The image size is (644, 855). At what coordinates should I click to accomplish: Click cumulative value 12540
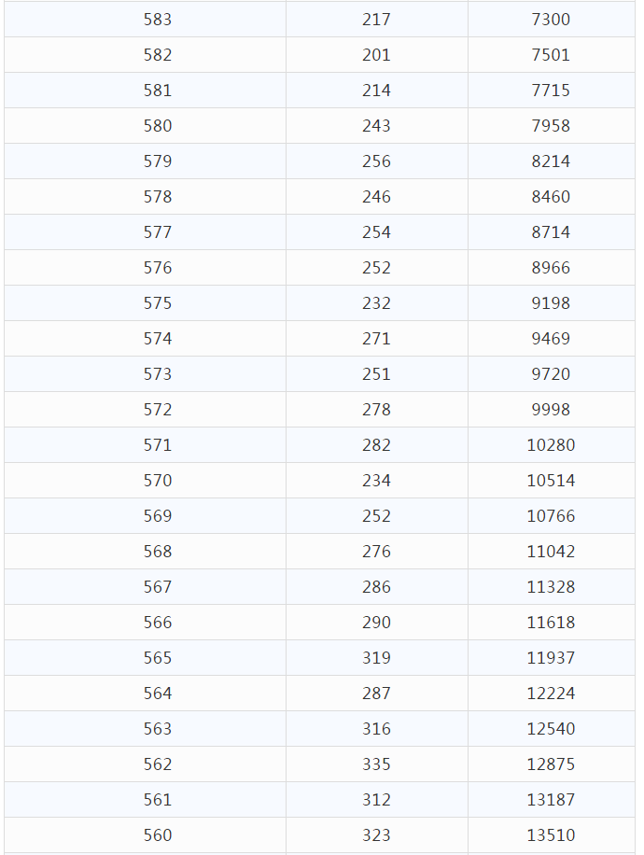(x=551, y=729)
